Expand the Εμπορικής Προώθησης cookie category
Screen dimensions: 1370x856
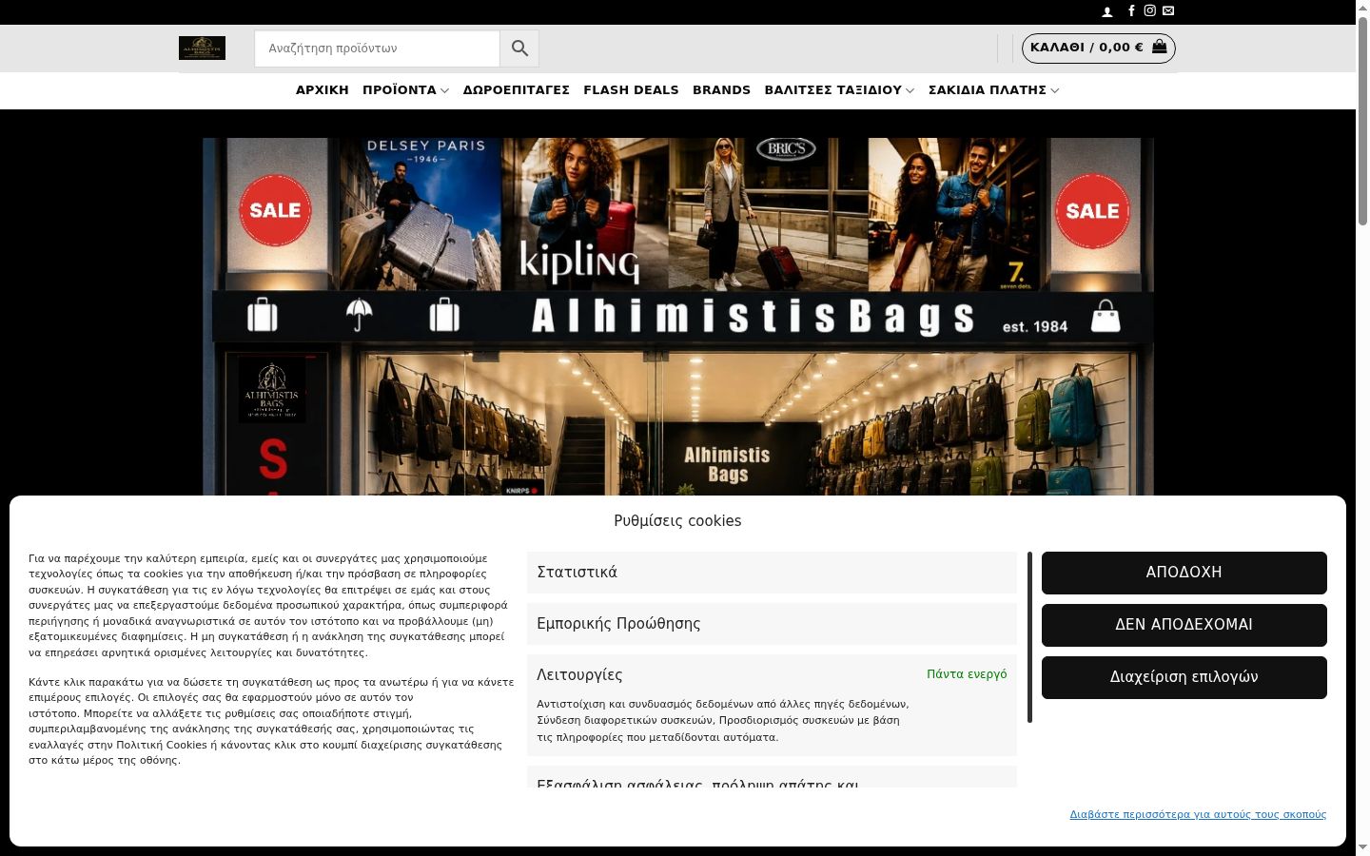(772, 624)
